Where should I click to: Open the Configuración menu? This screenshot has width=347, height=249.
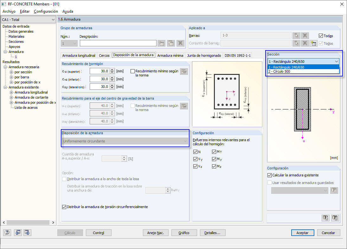pos(46,11)
